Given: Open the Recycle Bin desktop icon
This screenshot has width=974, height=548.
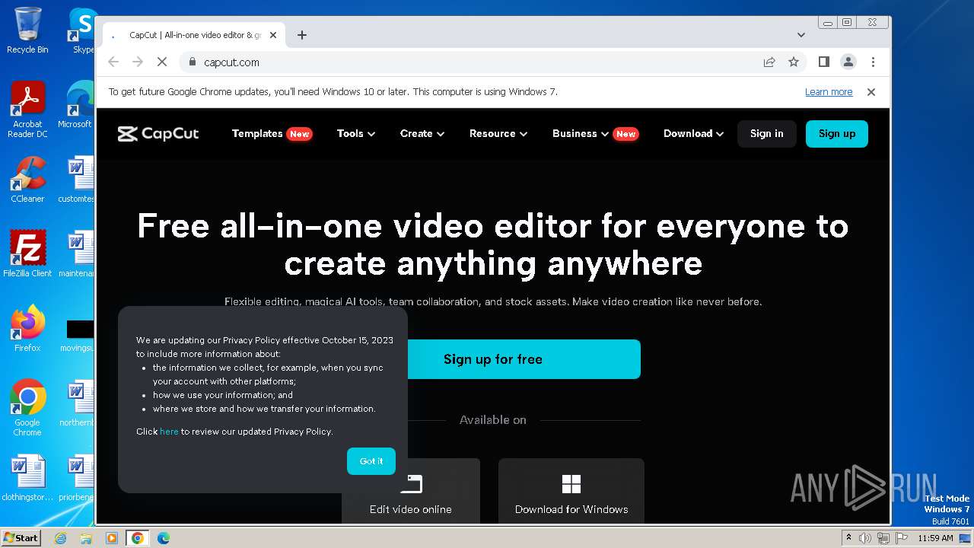Looking at the screenshot, I should click(27, 30).
